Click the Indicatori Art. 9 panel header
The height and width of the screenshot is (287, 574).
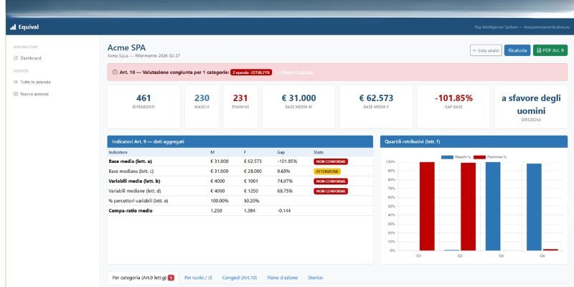point(240,141)
